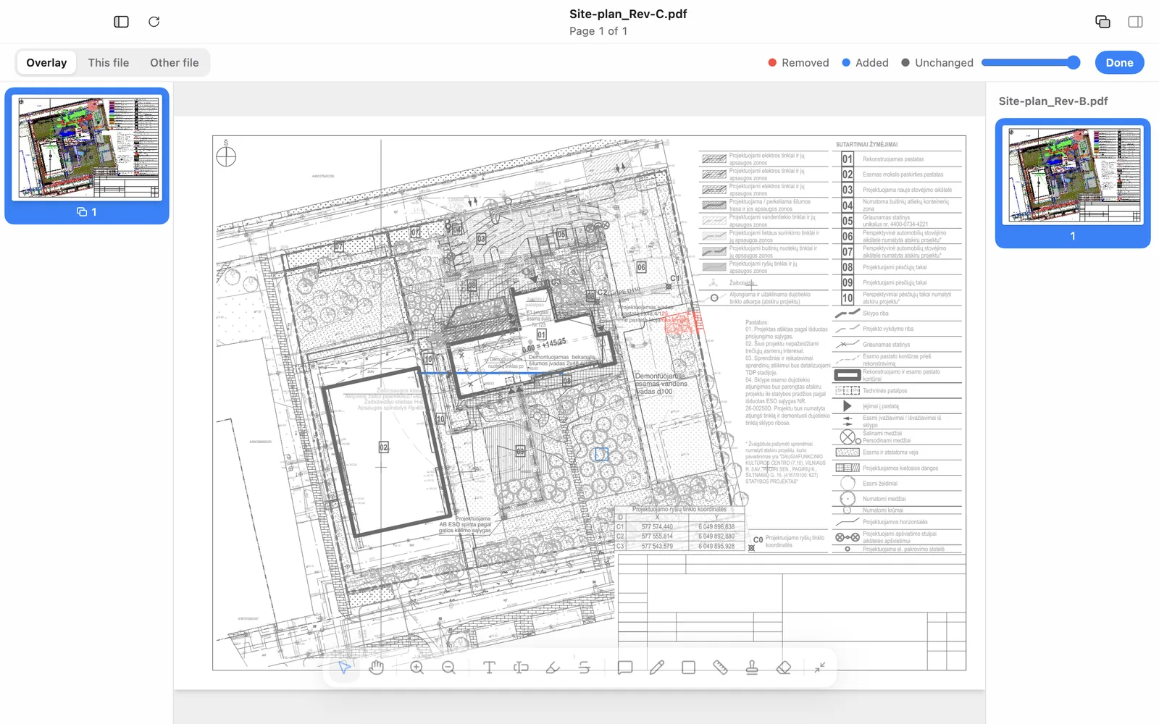
Task: Click the zoom out magnifier
Action: (448, 668)
